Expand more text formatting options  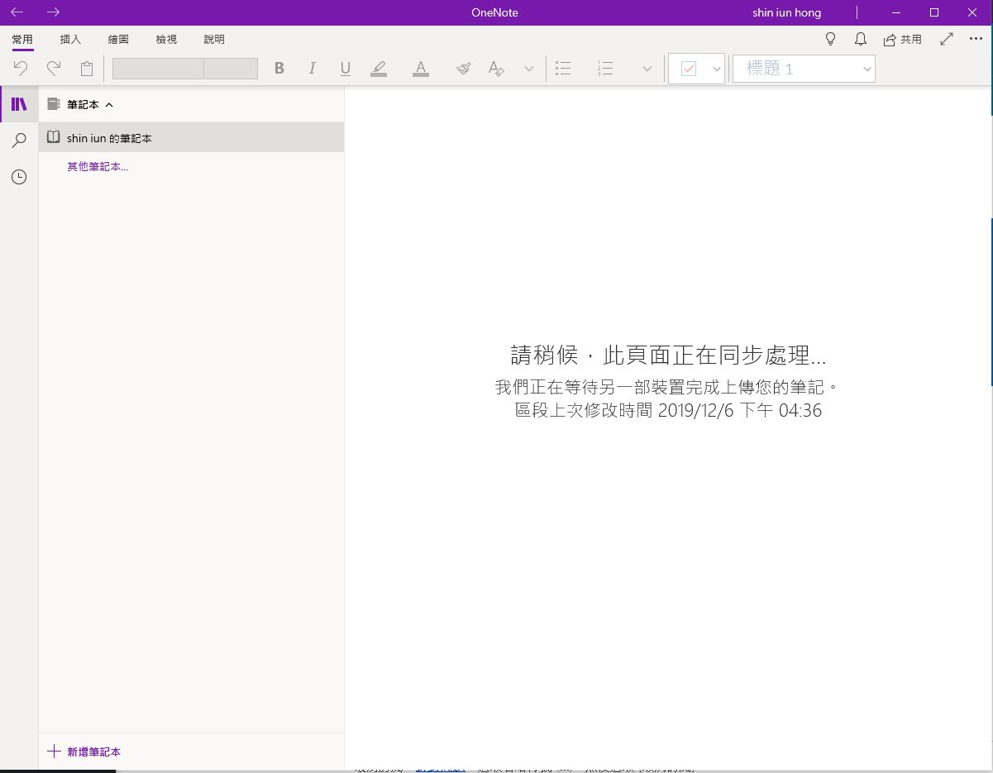point(529,69)
